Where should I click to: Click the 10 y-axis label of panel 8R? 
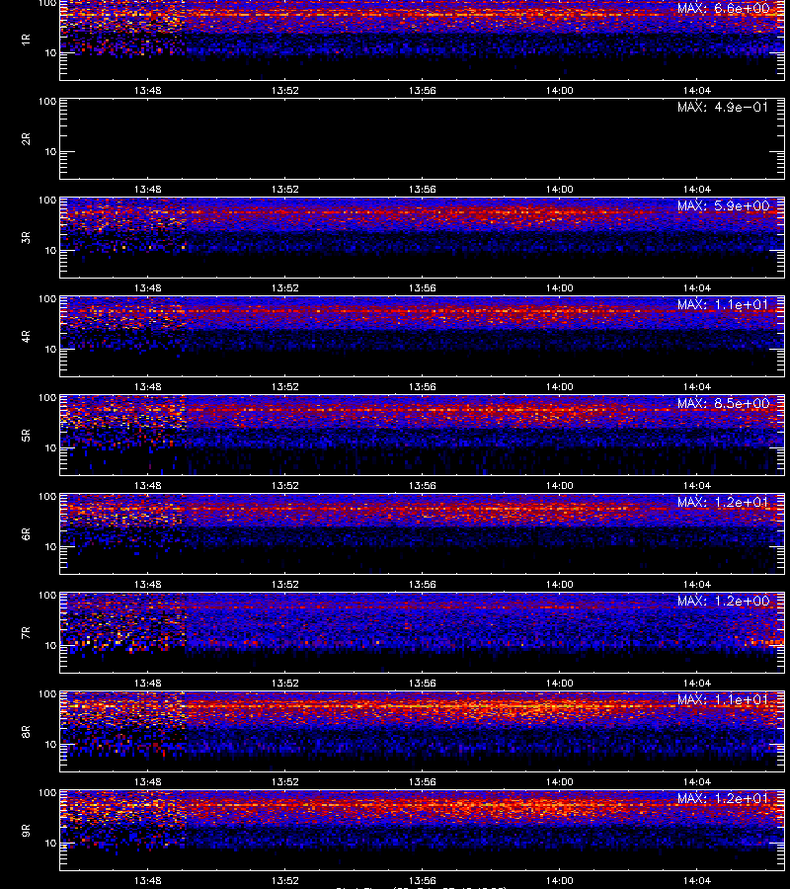(x=50, y=744)
